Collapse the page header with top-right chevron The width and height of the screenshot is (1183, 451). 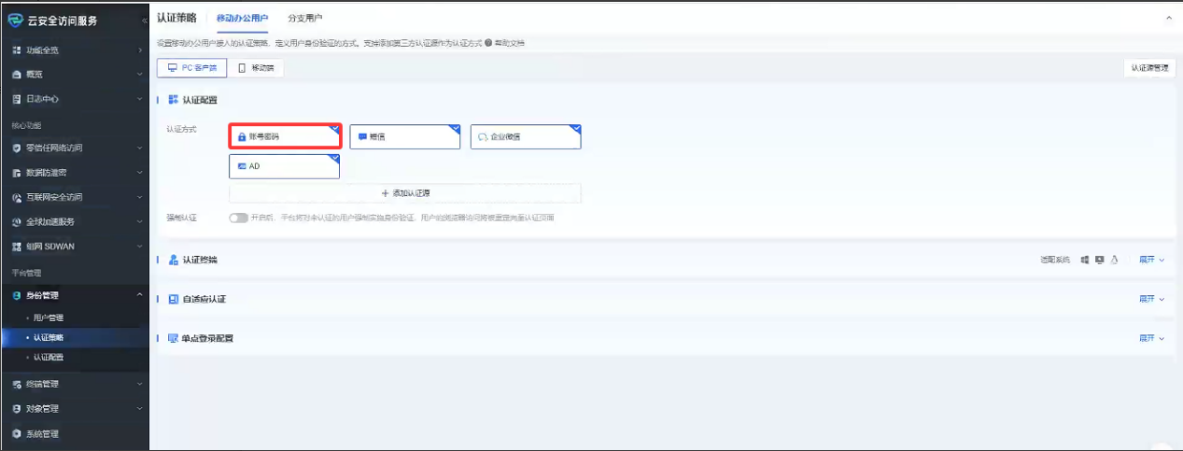click(x=1168, y=19)
